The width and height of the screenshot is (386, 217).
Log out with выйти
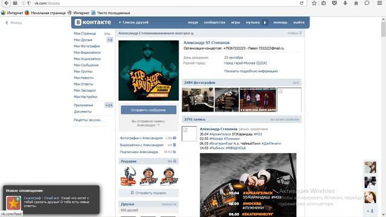299,22
